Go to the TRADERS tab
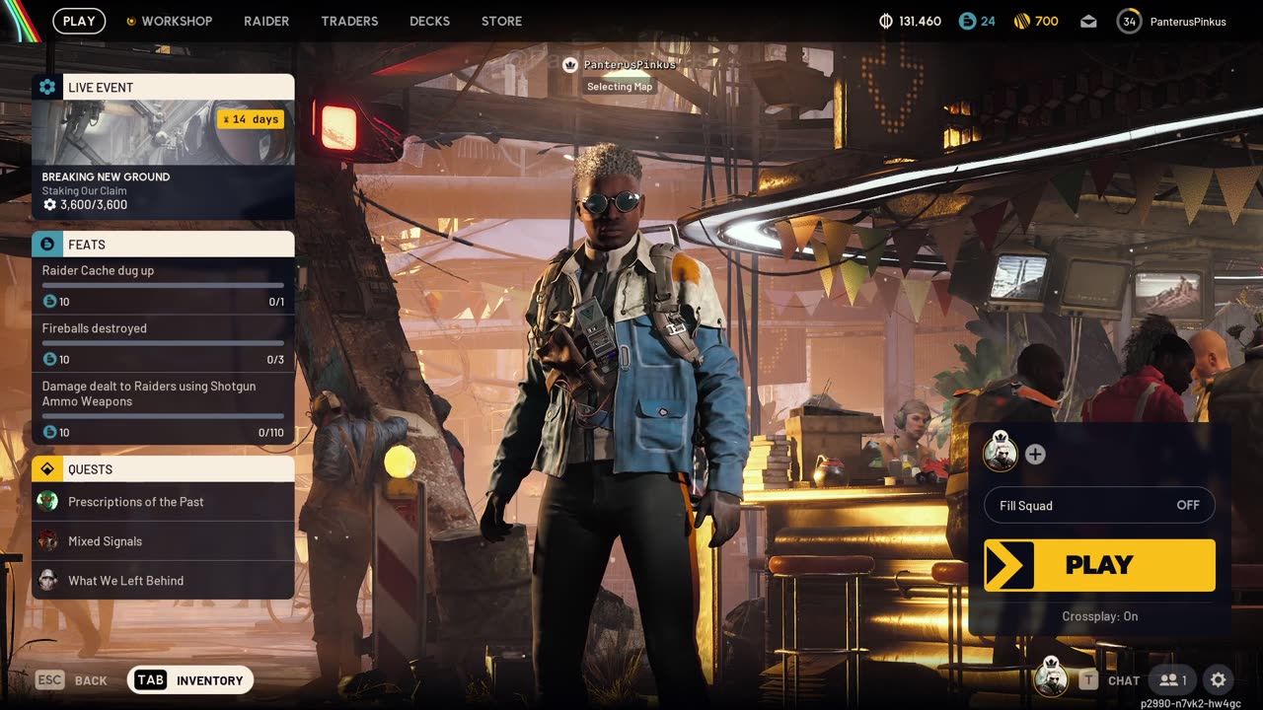 (x=349, y=21)
